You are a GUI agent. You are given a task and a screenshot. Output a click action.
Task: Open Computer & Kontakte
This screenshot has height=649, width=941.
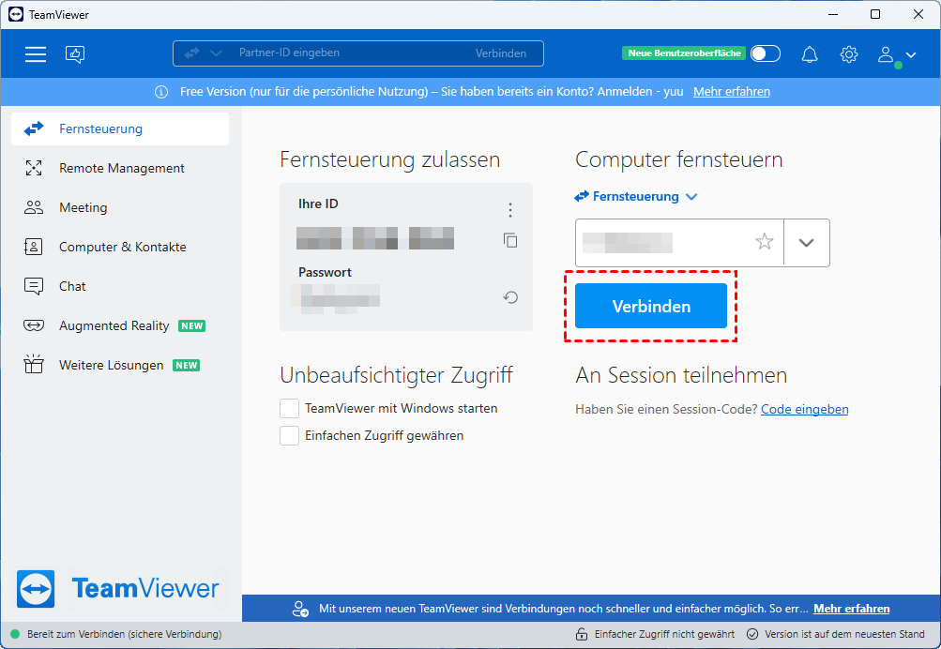(120, 247)
